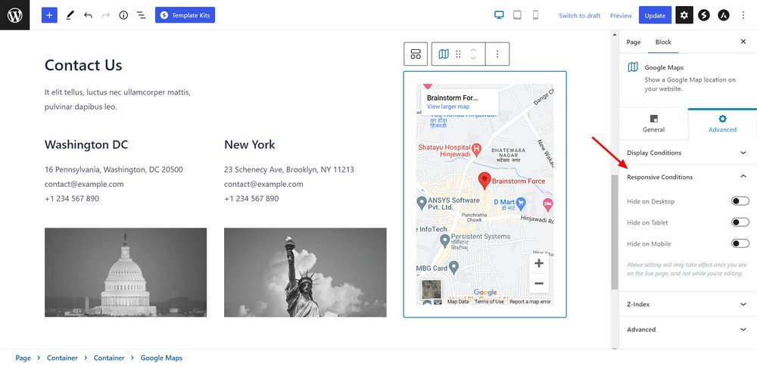
Task: Switch to tablet preview icon
Action: [517, 15]
